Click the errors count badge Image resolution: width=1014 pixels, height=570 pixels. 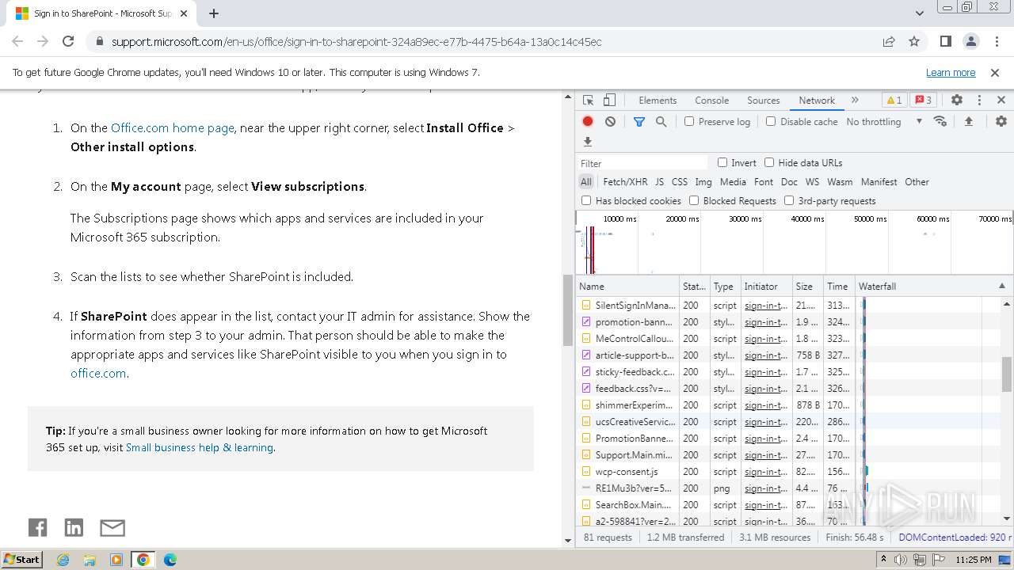point(923,101)
